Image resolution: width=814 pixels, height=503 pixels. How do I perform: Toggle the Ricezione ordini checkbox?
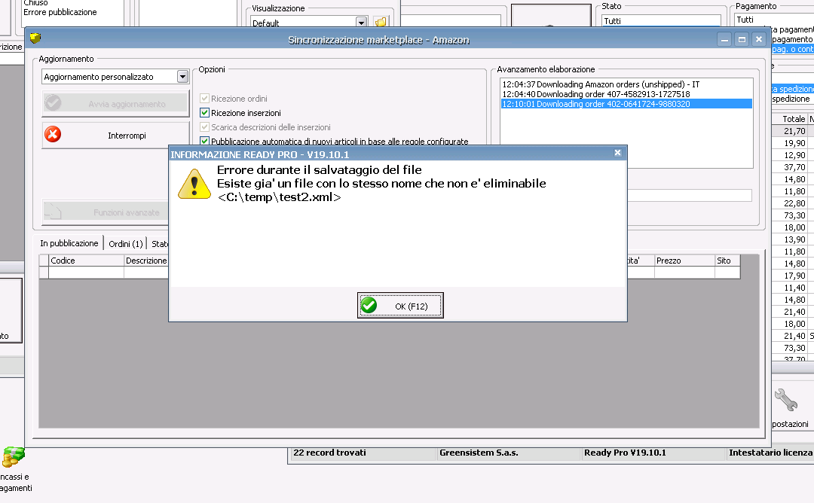click(x=204, y=98)
